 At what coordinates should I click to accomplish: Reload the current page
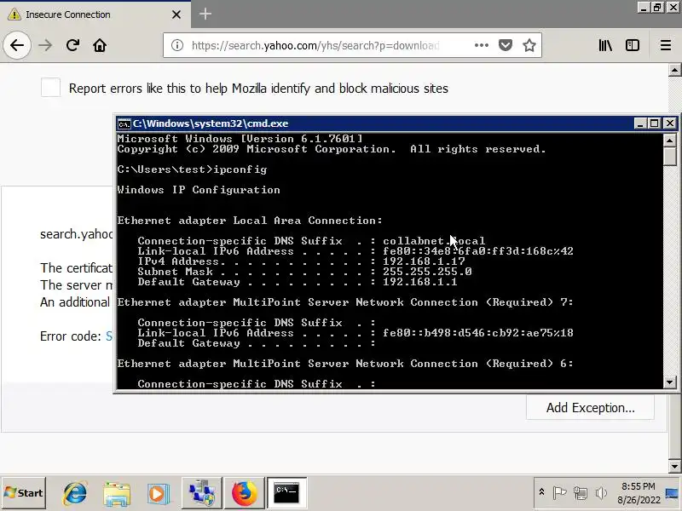72,45
